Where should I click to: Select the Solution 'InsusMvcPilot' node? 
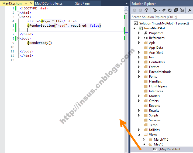coord(164,23)
